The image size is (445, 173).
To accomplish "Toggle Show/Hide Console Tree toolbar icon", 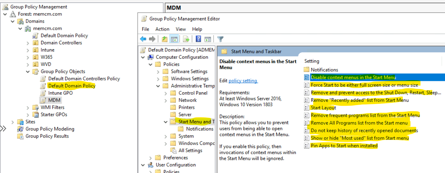I will pos(174,39).
